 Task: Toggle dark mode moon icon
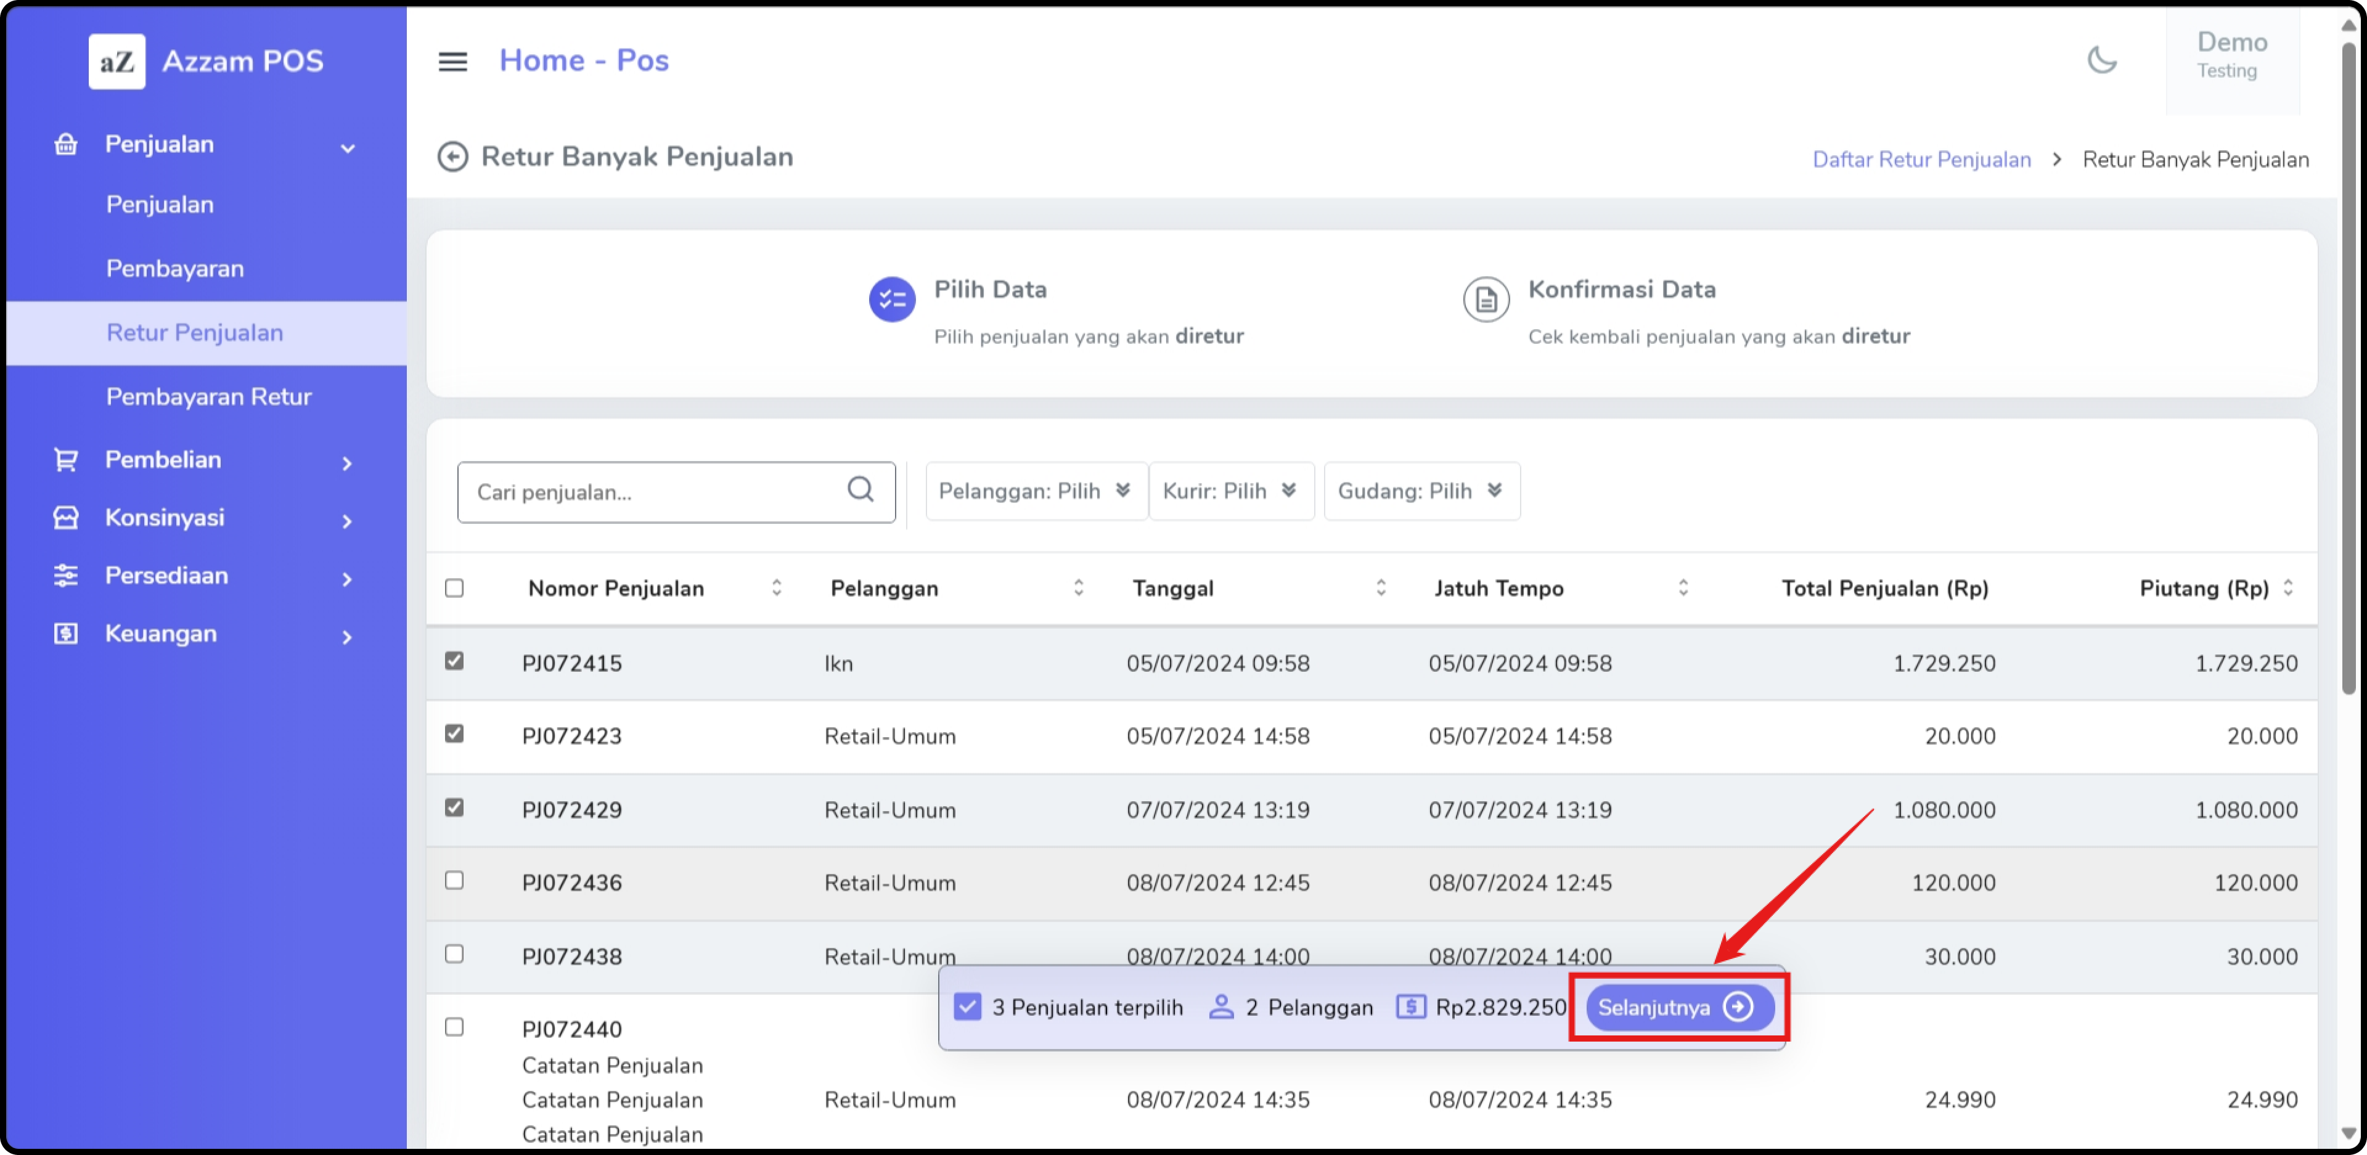point(2101,60)
